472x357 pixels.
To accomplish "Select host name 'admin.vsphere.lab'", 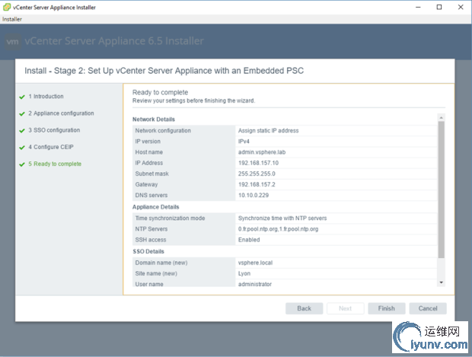I will tap(262, 152).
